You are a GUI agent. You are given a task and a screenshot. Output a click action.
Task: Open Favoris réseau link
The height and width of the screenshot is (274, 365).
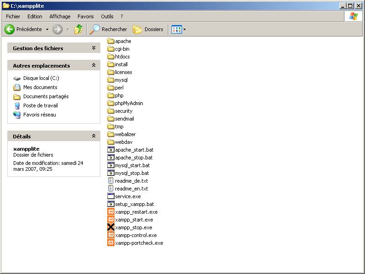(x=40, y=115)
